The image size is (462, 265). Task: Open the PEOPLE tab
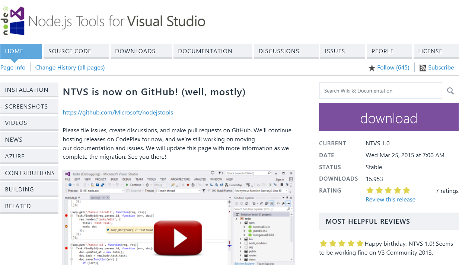click(389, 51)
